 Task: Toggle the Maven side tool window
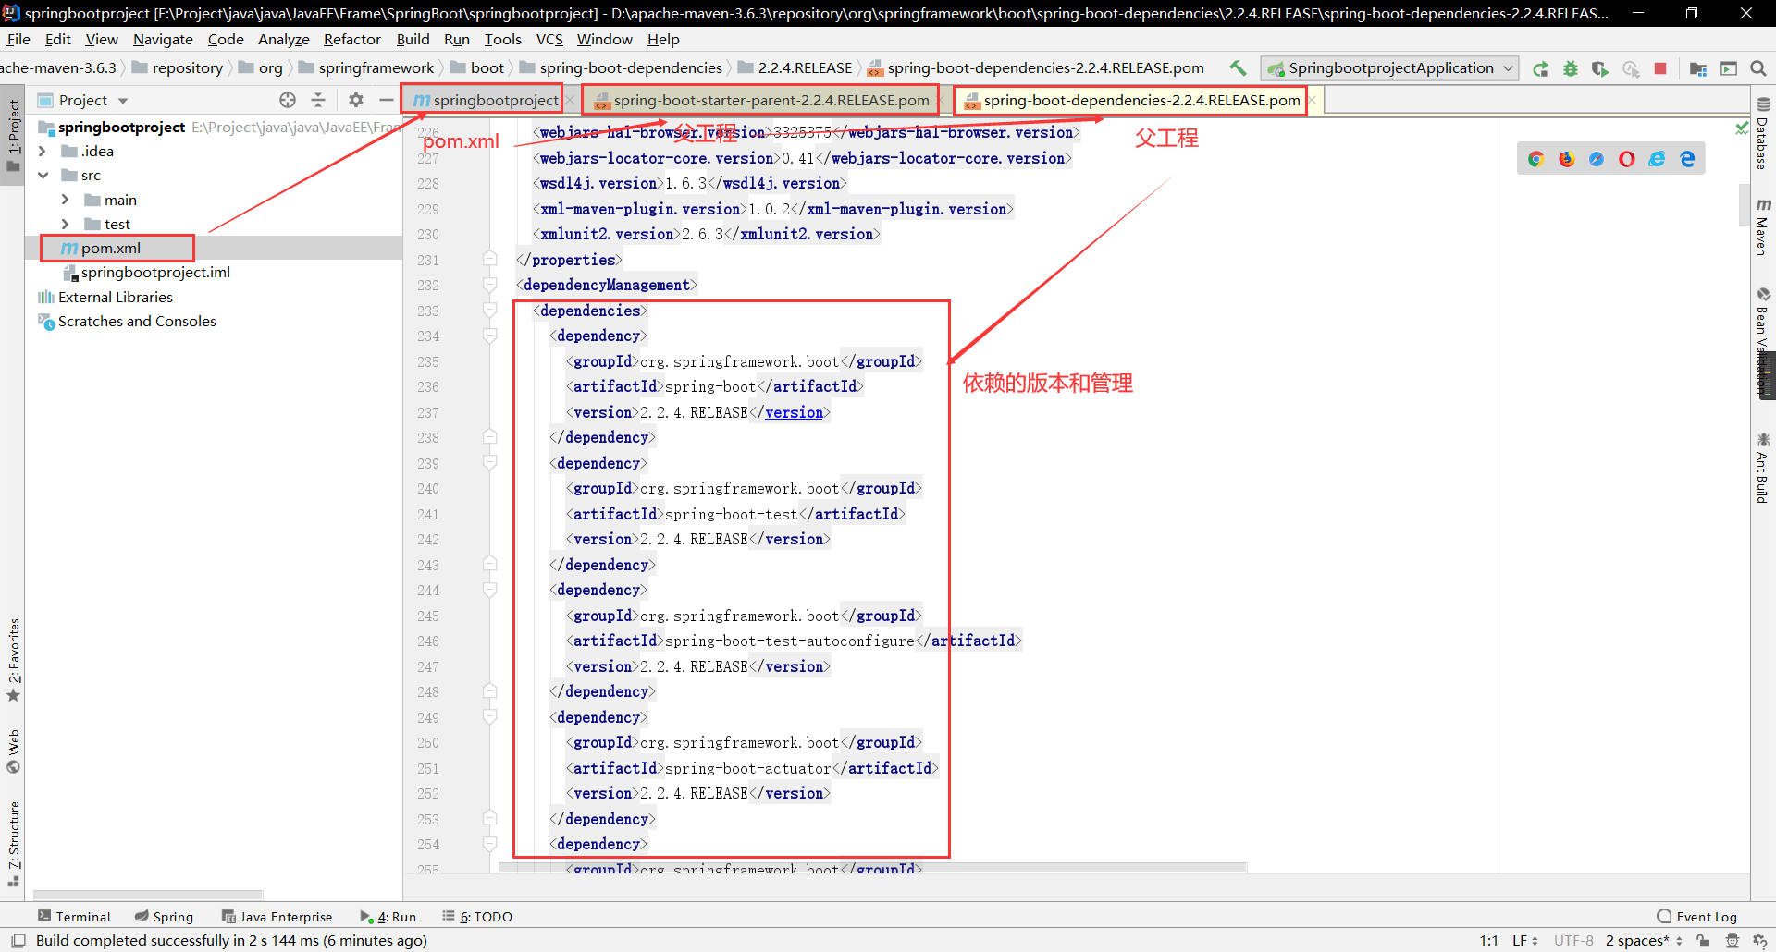[x=1763, y=227]
